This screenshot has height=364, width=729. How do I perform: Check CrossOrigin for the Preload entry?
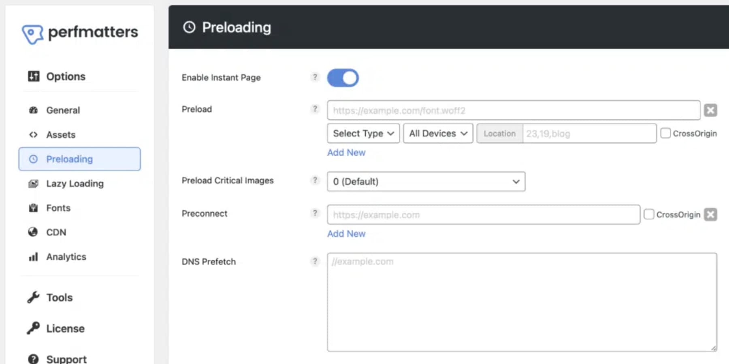[x=665, y=133]
